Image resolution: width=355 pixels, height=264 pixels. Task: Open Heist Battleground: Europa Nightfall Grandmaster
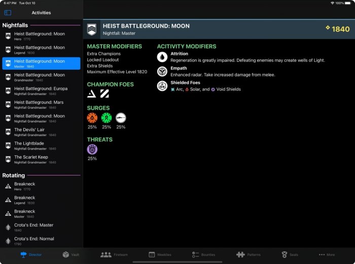click(x=41, y=91)
